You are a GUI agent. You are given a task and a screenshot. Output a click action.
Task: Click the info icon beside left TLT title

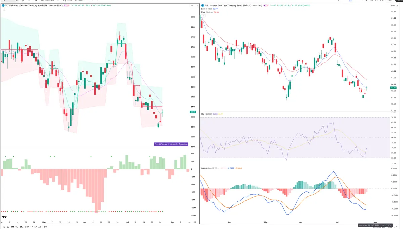tap(3, 6)
